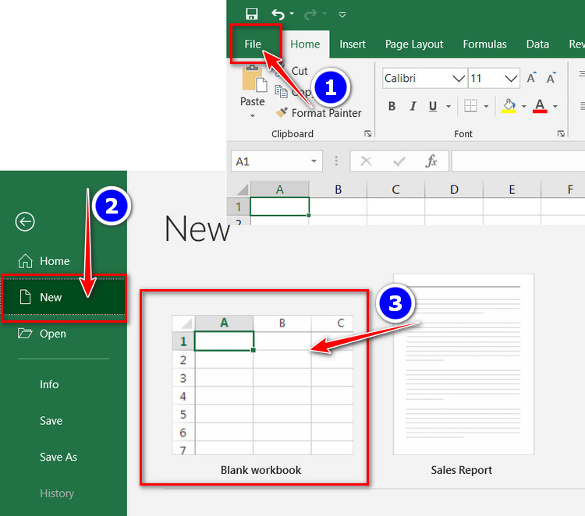Apply the yellow fill color bucket
This screenshot has width=585, height=516.
509,106
